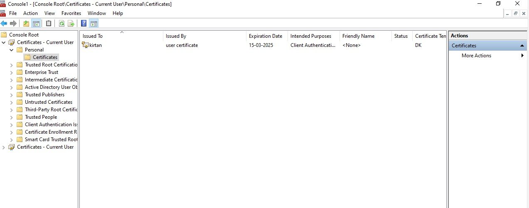Select the kirtan certificate name

(96, 45)
